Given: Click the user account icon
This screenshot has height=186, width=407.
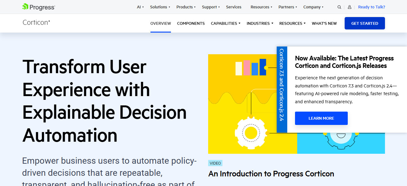Looking at the screenshot, I should pos(350,7).
